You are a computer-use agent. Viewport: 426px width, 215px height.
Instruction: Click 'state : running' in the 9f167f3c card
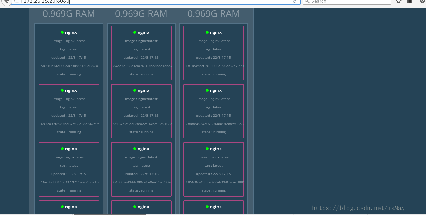coord(141,132)
